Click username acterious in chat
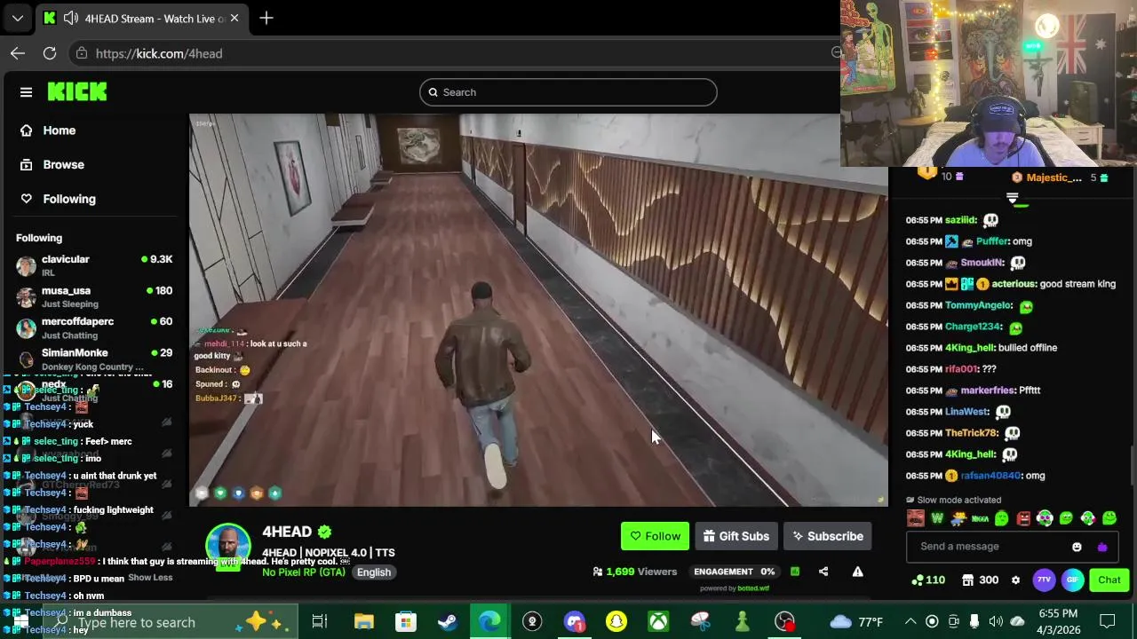The height and width of the screenshot is (639, 1137). click(x=1014, y=284)
